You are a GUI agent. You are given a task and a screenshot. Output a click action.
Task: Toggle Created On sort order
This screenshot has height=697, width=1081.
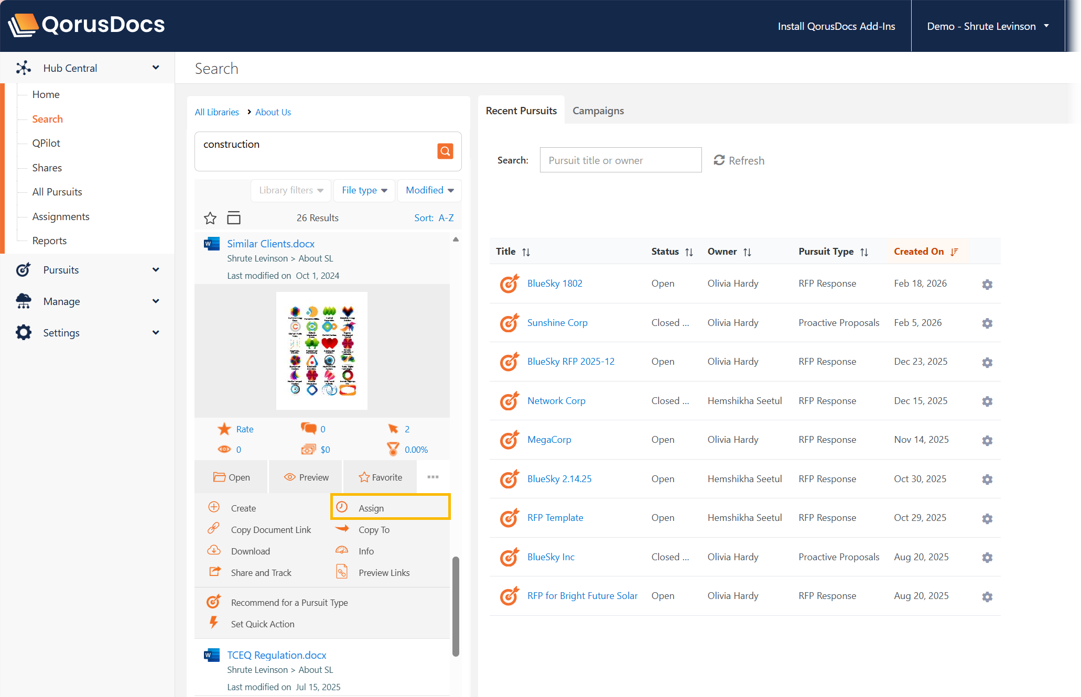pos(954,252)
